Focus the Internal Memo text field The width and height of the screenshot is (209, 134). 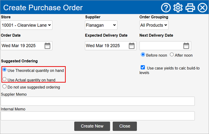tap(98, 116)
